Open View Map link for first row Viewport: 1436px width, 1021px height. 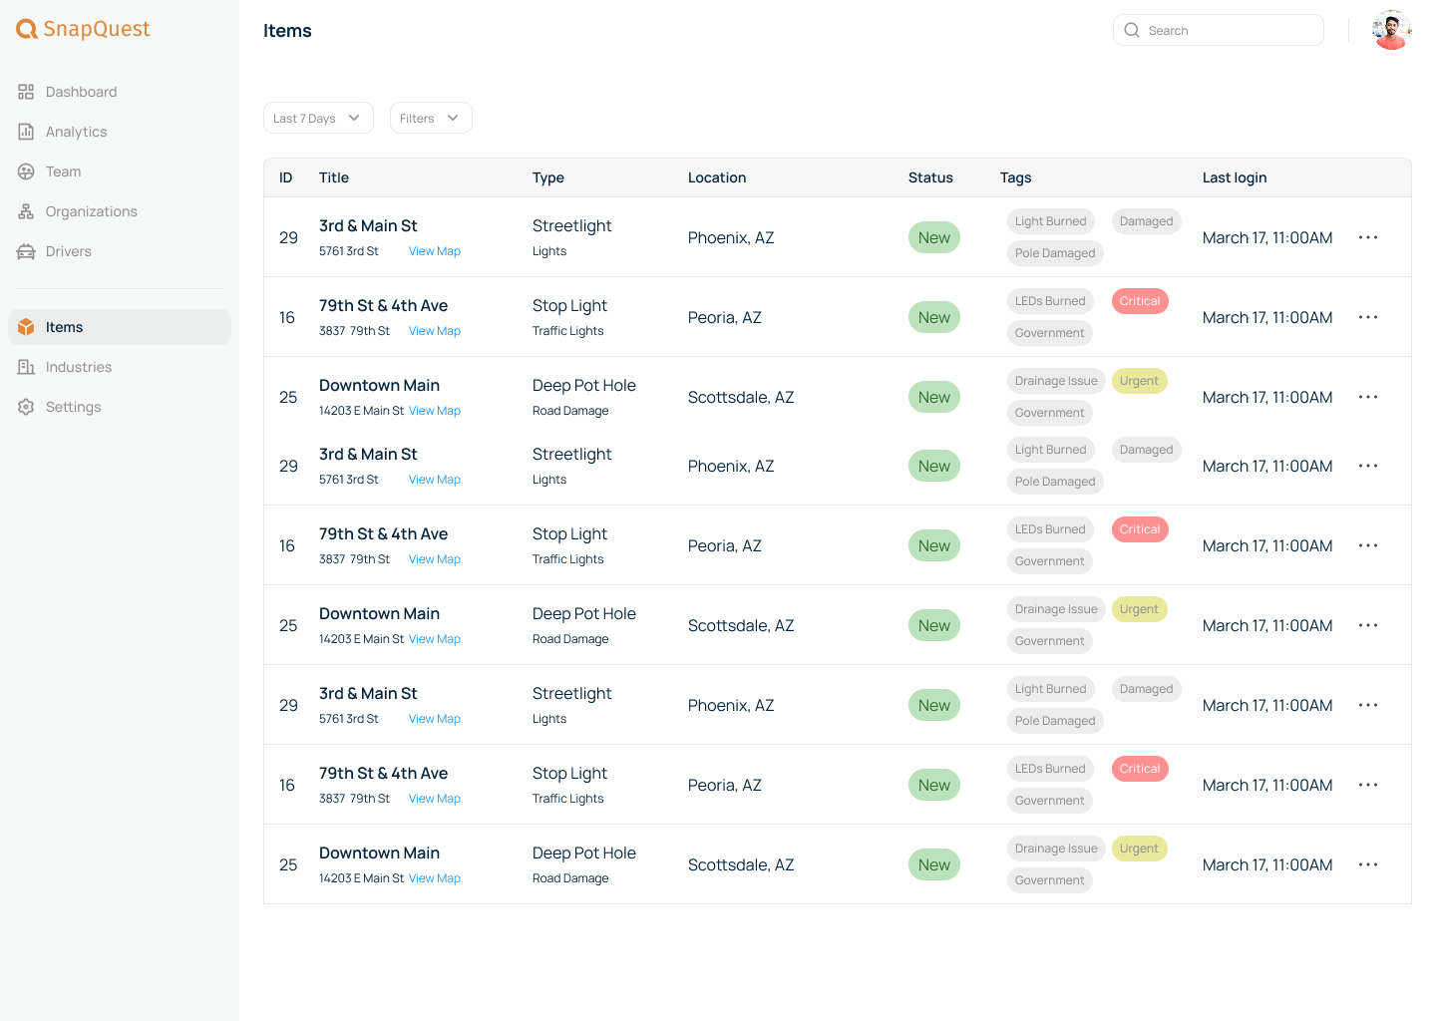click(434, 251)
